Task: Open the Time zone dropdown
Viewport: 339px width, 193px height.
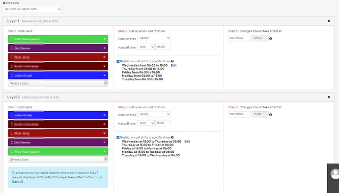Action: [32, 9]
